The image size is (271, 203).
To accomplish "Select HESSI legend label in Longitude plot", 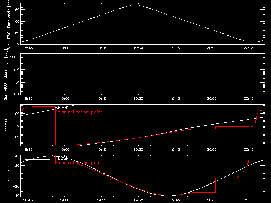I will pos(61,108).
